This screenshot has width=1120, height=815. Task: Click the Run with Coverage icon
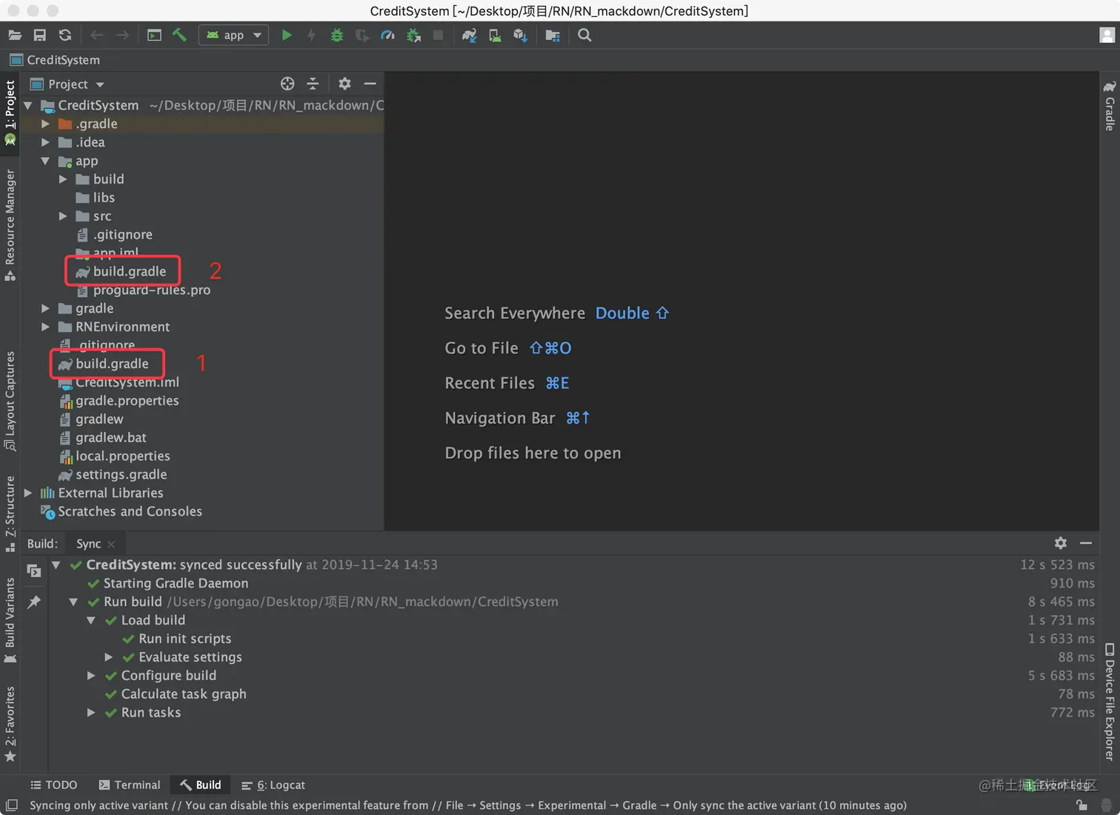[362, 35]
